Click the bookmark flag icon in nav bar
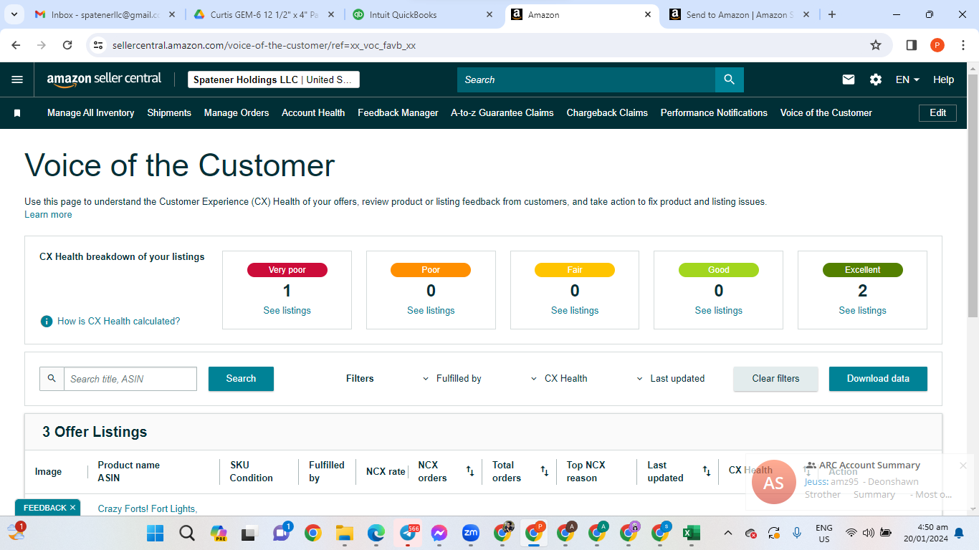The image size is (979, 550). 17,113
